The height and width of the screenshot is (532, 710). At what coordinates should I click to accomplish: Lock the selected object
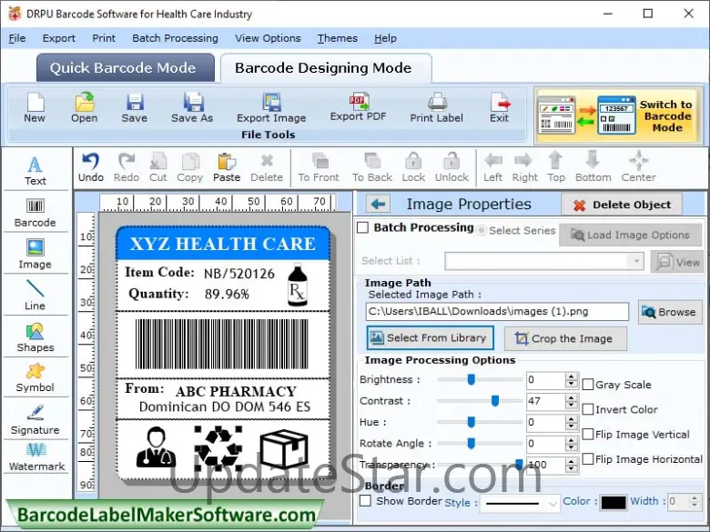(x=413, y=167)
